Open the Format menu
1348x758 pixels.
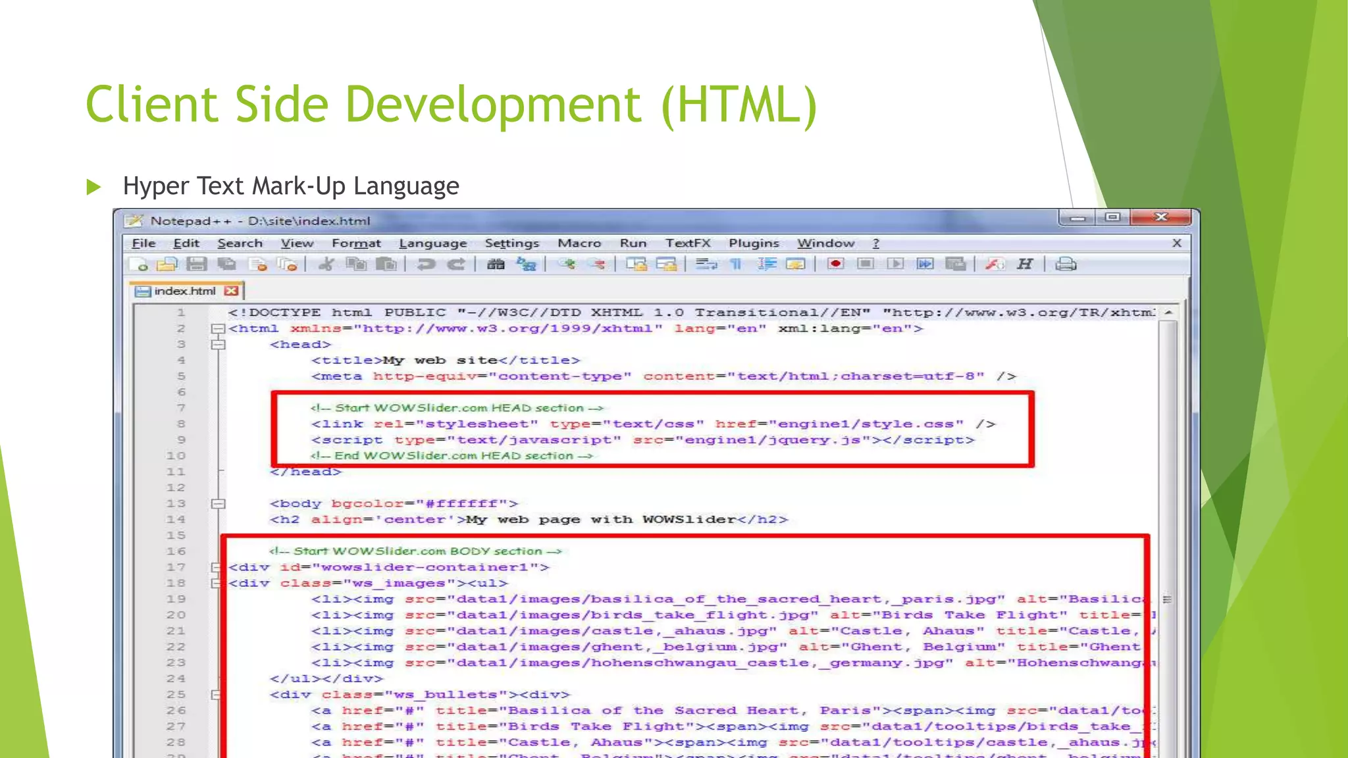(x=356, y=243)
